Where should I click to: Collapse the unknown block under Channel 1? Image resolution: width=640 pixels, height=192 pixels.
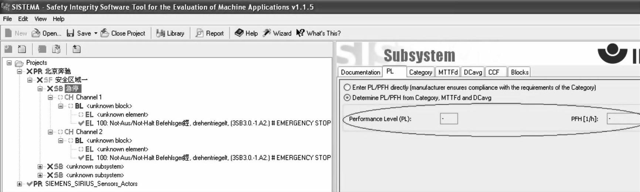click(61, 106)
